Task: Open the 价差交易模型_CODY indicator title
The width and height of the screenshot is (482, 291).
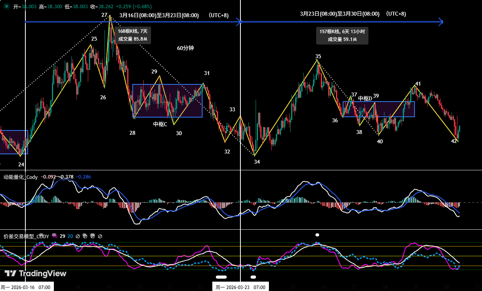Action: pos(25,236)
